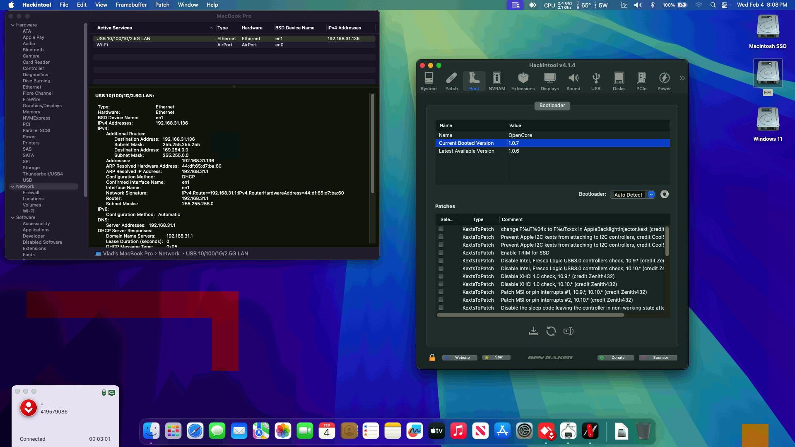The width and height of the screenshot is (795, 447).
Task: Open the App Store from the Dock
Action: tap(502, 431)
